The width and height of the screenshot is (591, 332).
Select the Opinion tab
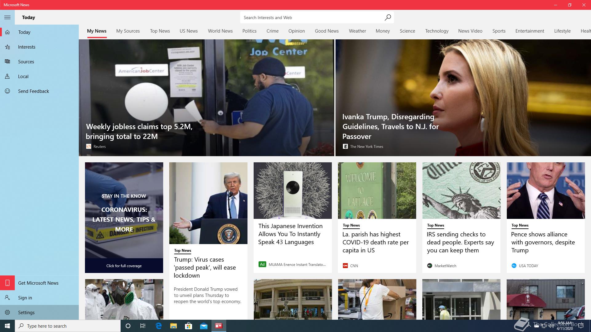tap(297, 31)
